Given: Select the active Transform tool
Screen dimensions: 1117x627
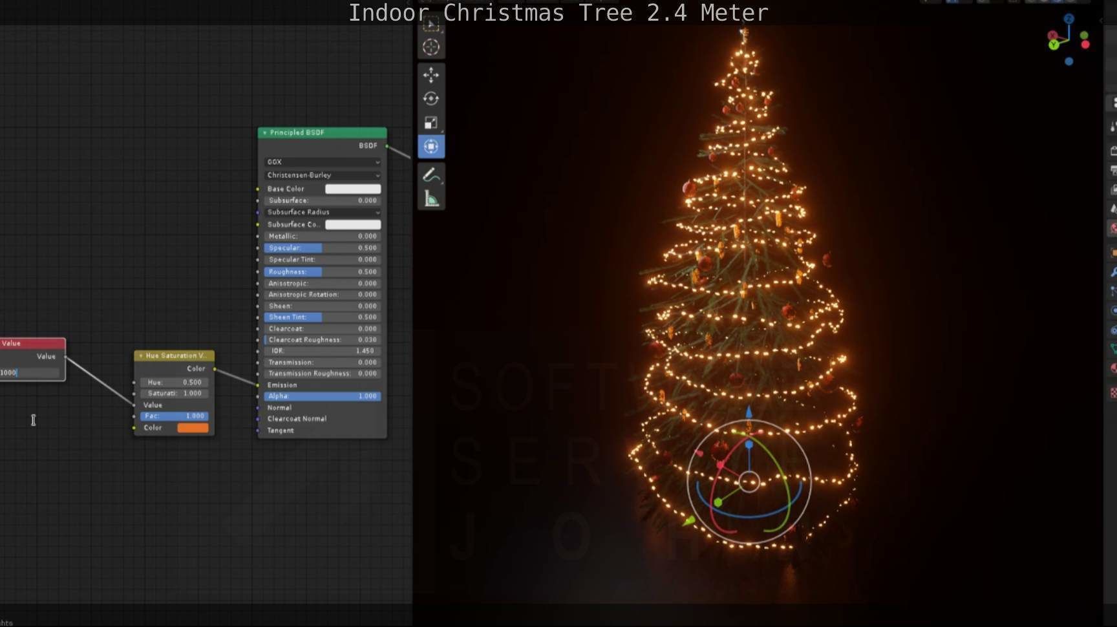Looking at the screenshot, I should pos(431,147).
